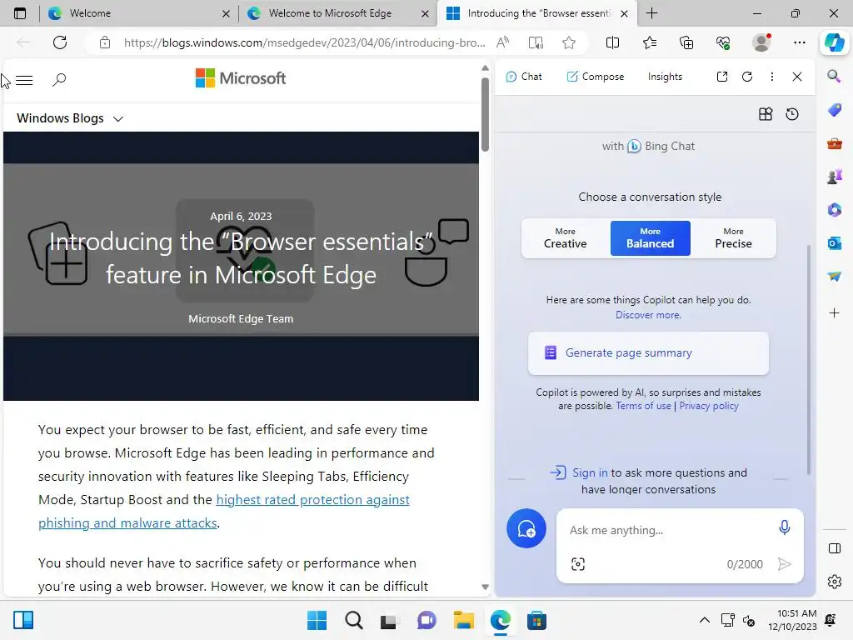The image size is (853, 640).
Task: Select the Introducing Browser essentials tab
Action: coord(537,13)
